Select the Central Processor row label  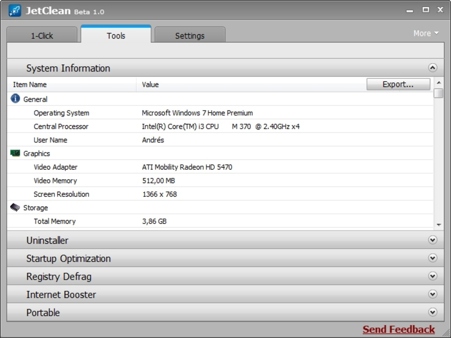pyautogui.click(x=61, y=126)
